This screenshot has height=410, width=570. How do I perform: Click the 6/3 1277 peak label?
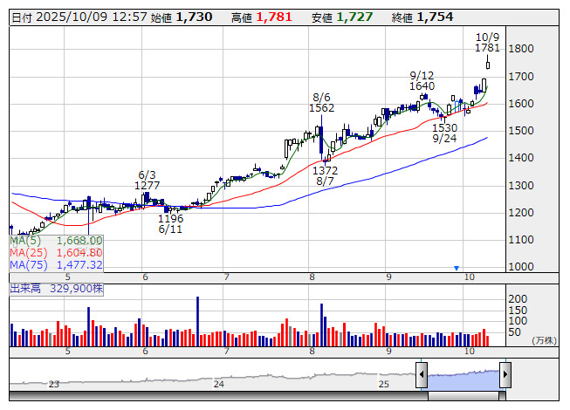tap(148, 180)
